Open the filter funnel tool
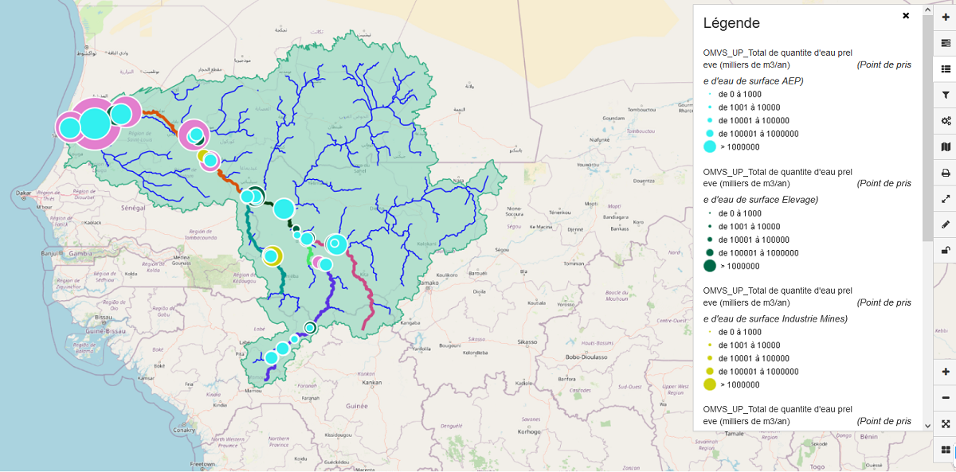The height and width of the screenshot is (472, 956). tap(946, 95)
